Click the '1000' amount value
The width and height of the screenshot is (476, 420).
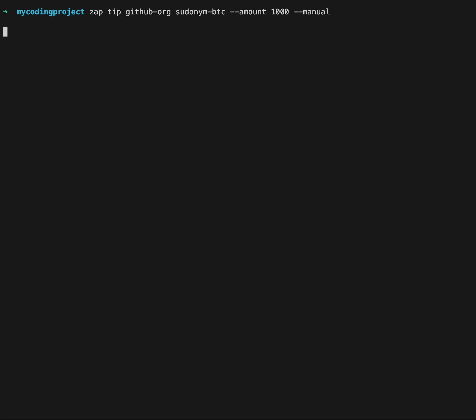pyautogui.click(x=280, y=12)
